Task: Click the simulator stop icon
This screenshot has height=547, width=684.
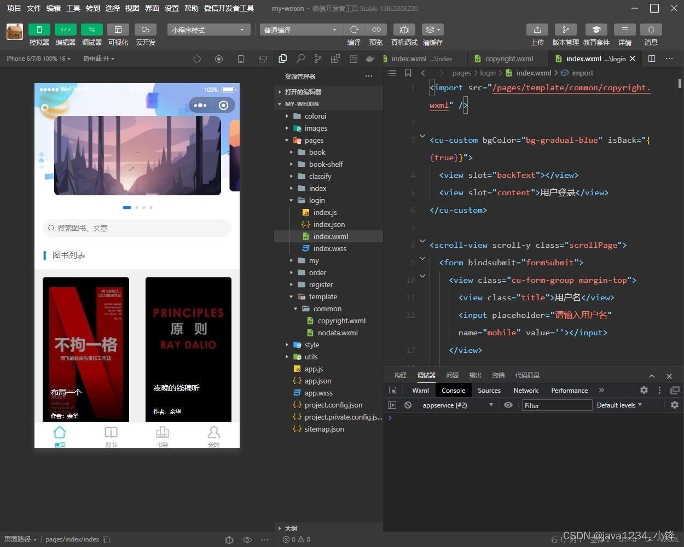Action: tap(219, 59)
